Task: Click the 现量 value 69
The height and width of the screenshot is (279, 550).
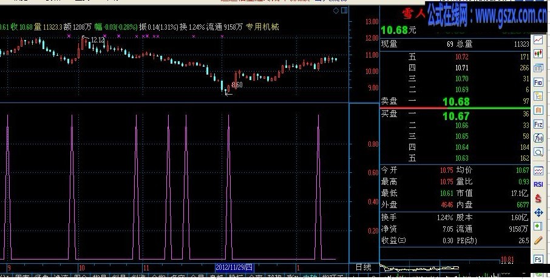Action: click(x=450, y=44)
